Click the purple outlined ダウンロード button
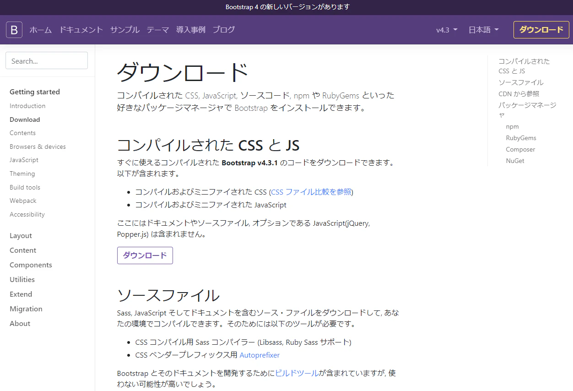573x391 pixels. point(145,255)
